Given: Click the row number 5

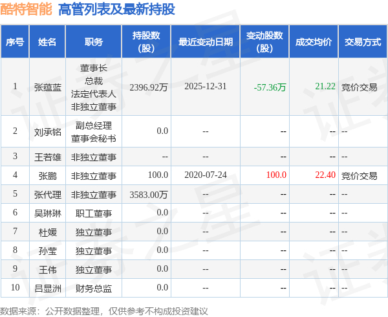Looking at the screenshot, I should [15, 194].
